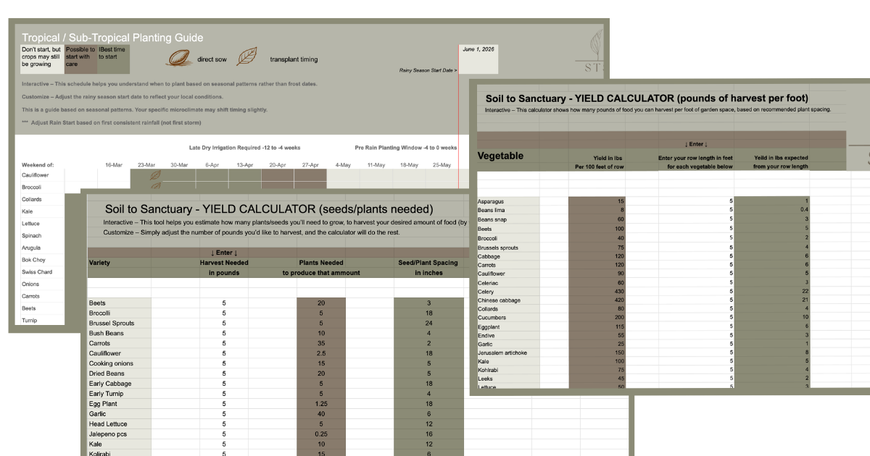Screen dimensions: 870x456
Task: Click the "Plants Needed" column header
Action: [x=321, y=263]
